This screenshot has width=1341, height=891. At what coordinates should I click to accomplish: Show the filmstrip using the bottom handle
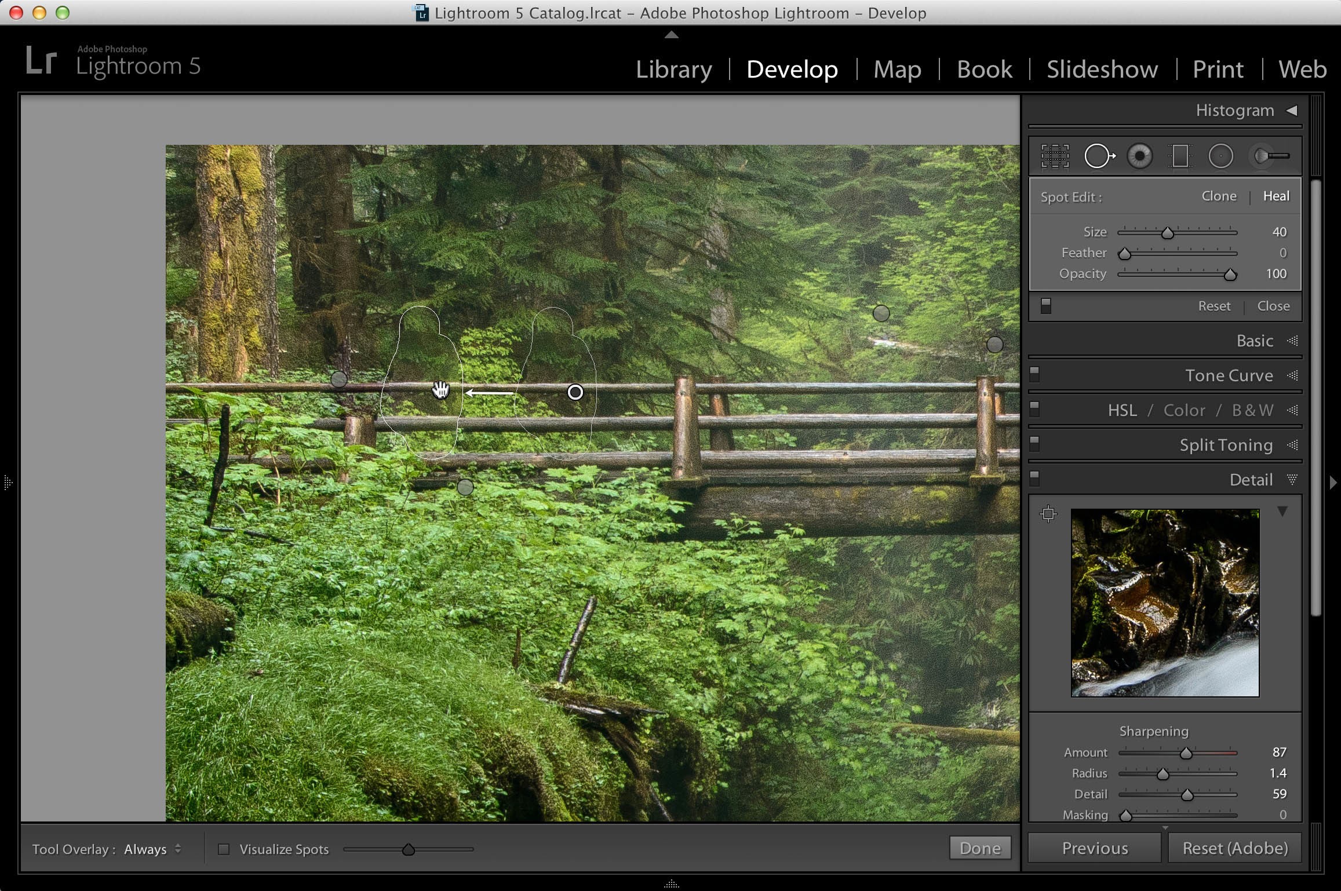671,884
